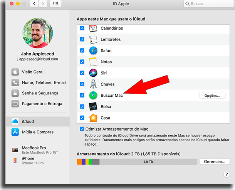
Task: Go forward with the right chevron button
Action: tap(43, 3)
